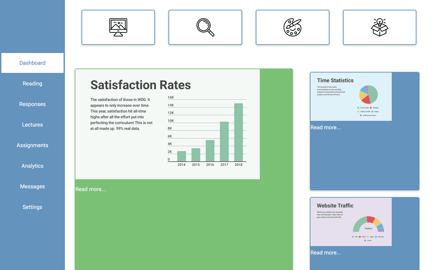Open the Lectures page
The height and width of the screenshot is (270, 433).
click(x=32, y=125)
